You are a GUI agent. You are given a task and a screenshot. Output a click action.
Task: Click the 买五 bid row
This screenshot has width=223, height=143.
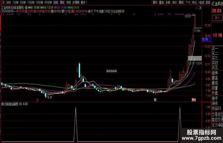tap(215, 68)
